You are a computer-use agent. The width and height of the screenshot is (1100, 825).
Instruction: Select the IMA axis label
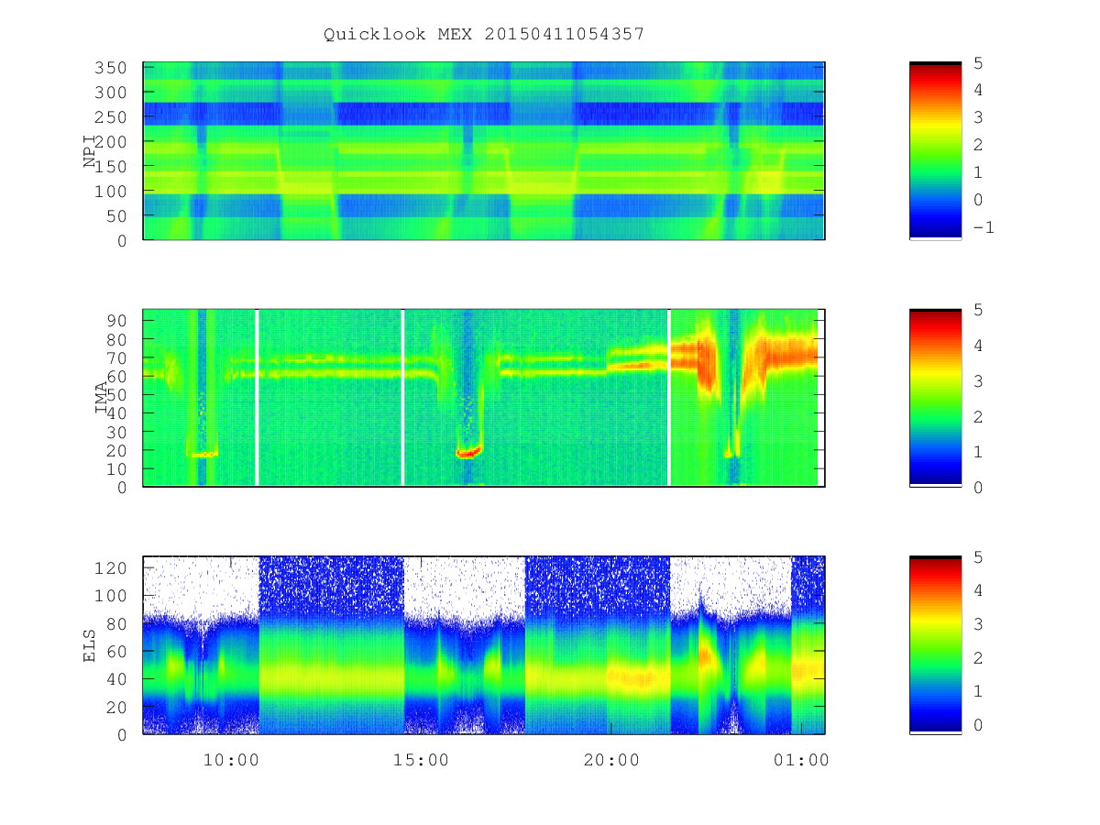coord(102,398)
